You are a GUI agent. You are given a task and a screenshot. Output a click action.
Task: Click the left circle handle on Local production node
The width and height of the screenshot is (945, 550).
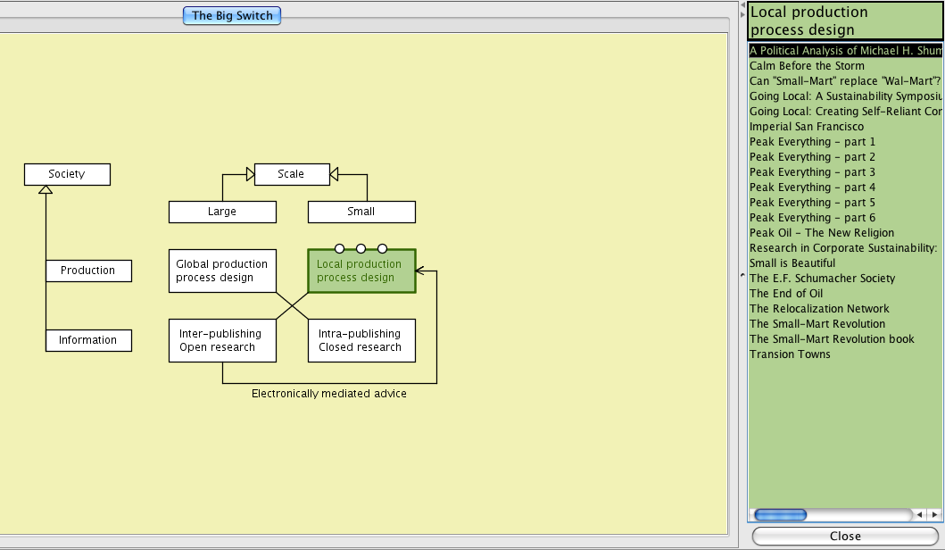(339, 249)
